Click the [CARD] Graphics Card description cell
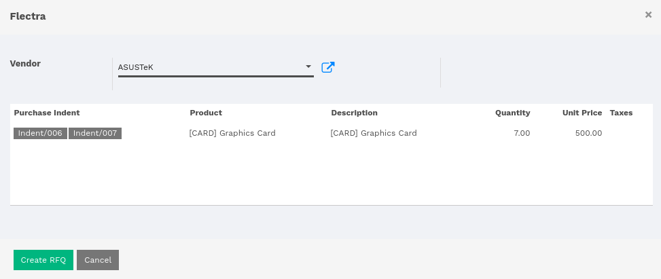The width and height of the screenshot is (661, 279). [x=374, y=133]
